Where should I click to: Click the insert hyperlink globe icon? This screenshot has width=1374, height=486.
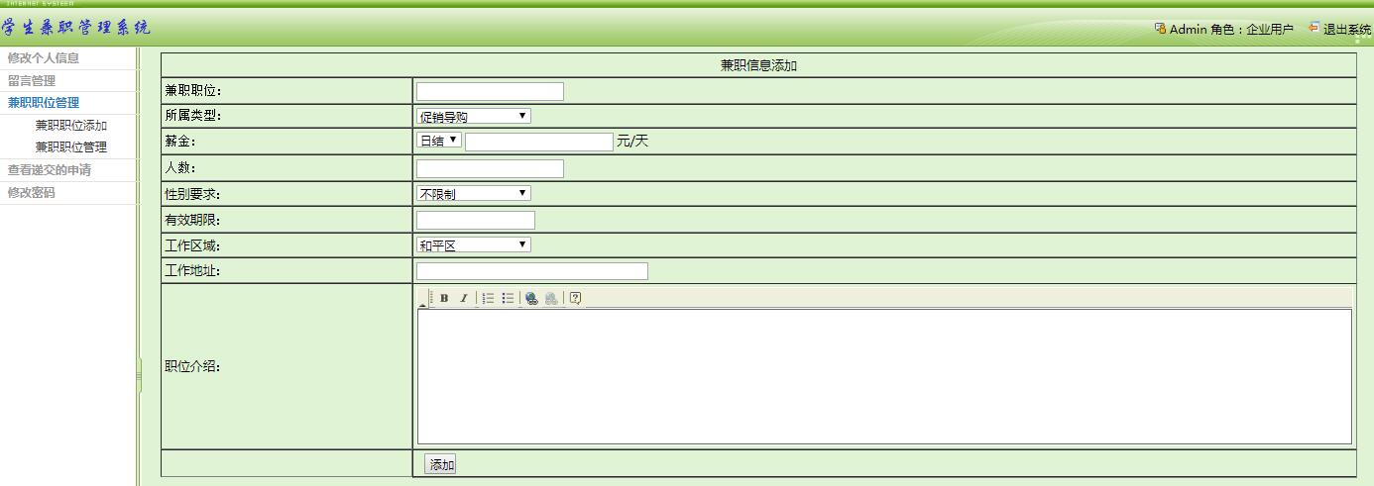tap(531, 298)
